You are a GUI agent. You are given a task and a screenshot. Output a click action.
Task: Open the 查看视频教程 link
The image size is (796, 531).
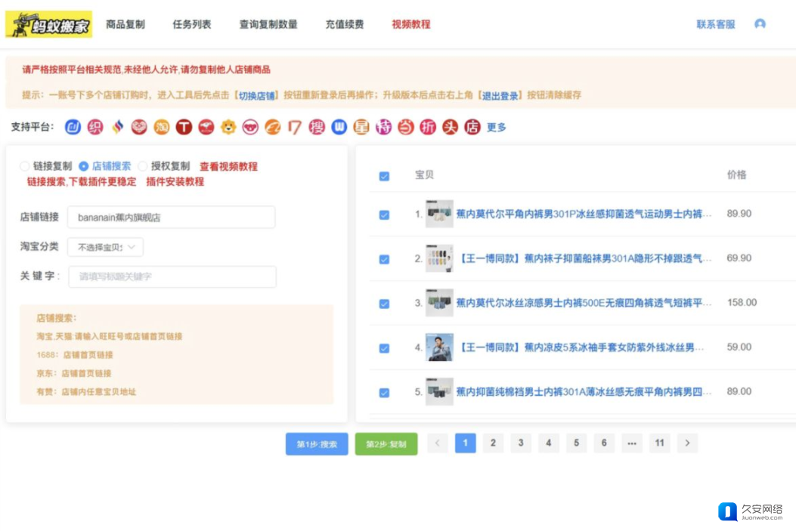tap(228, 166)
